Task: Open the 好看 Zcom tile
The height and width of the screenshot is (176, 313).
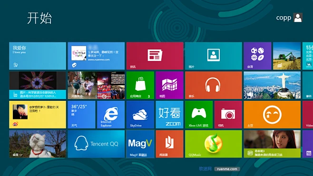Action: point(169,115)
